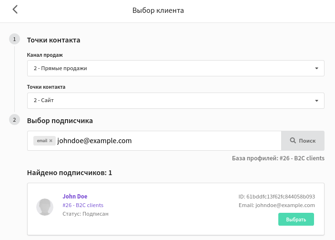Screen dimensions: 335x240
Task: Expand the Точки контакта dropdown showing Сайт
Action: 176,101
